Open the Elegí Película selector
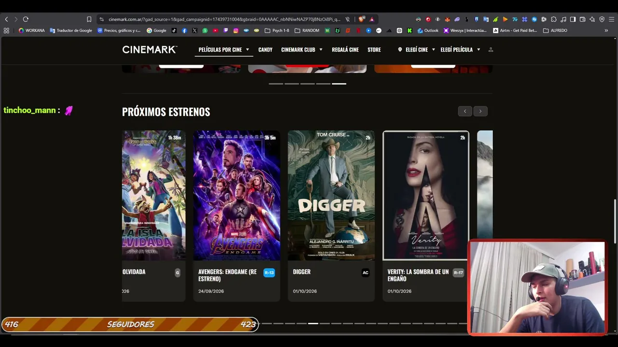 [460, 50]
